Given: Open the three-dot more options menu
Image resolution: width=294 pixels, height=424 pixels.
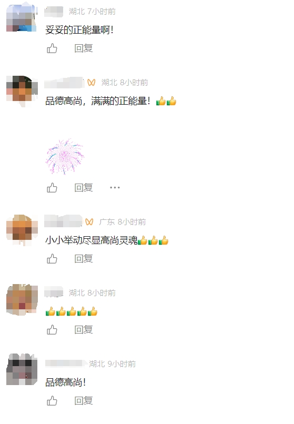Looking at the screenshot, I should tap(115, 187).
